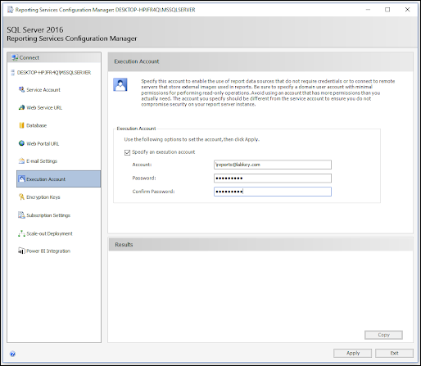Click the Service Account sidebar icon
This screenshot has width=421, height=366.
21,89
